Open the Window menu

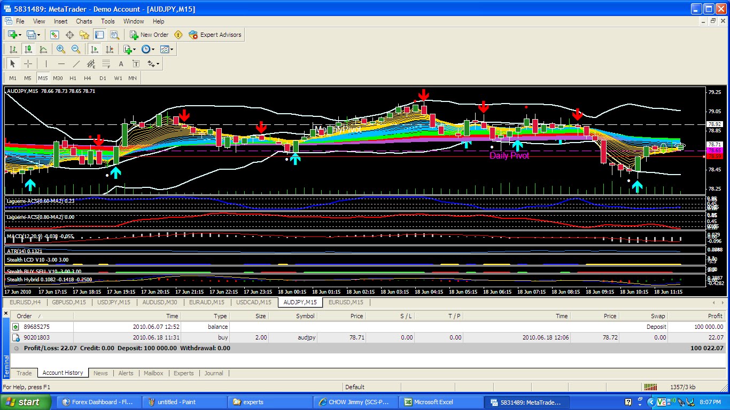point(134,21)
